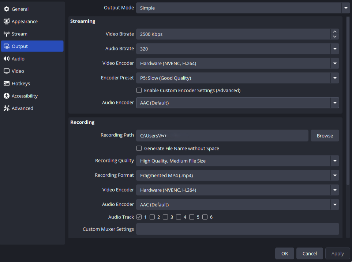Open the Audio Bitrate dropdown
The width and height of the screenshot is (352, 262).
pos(334,49)
